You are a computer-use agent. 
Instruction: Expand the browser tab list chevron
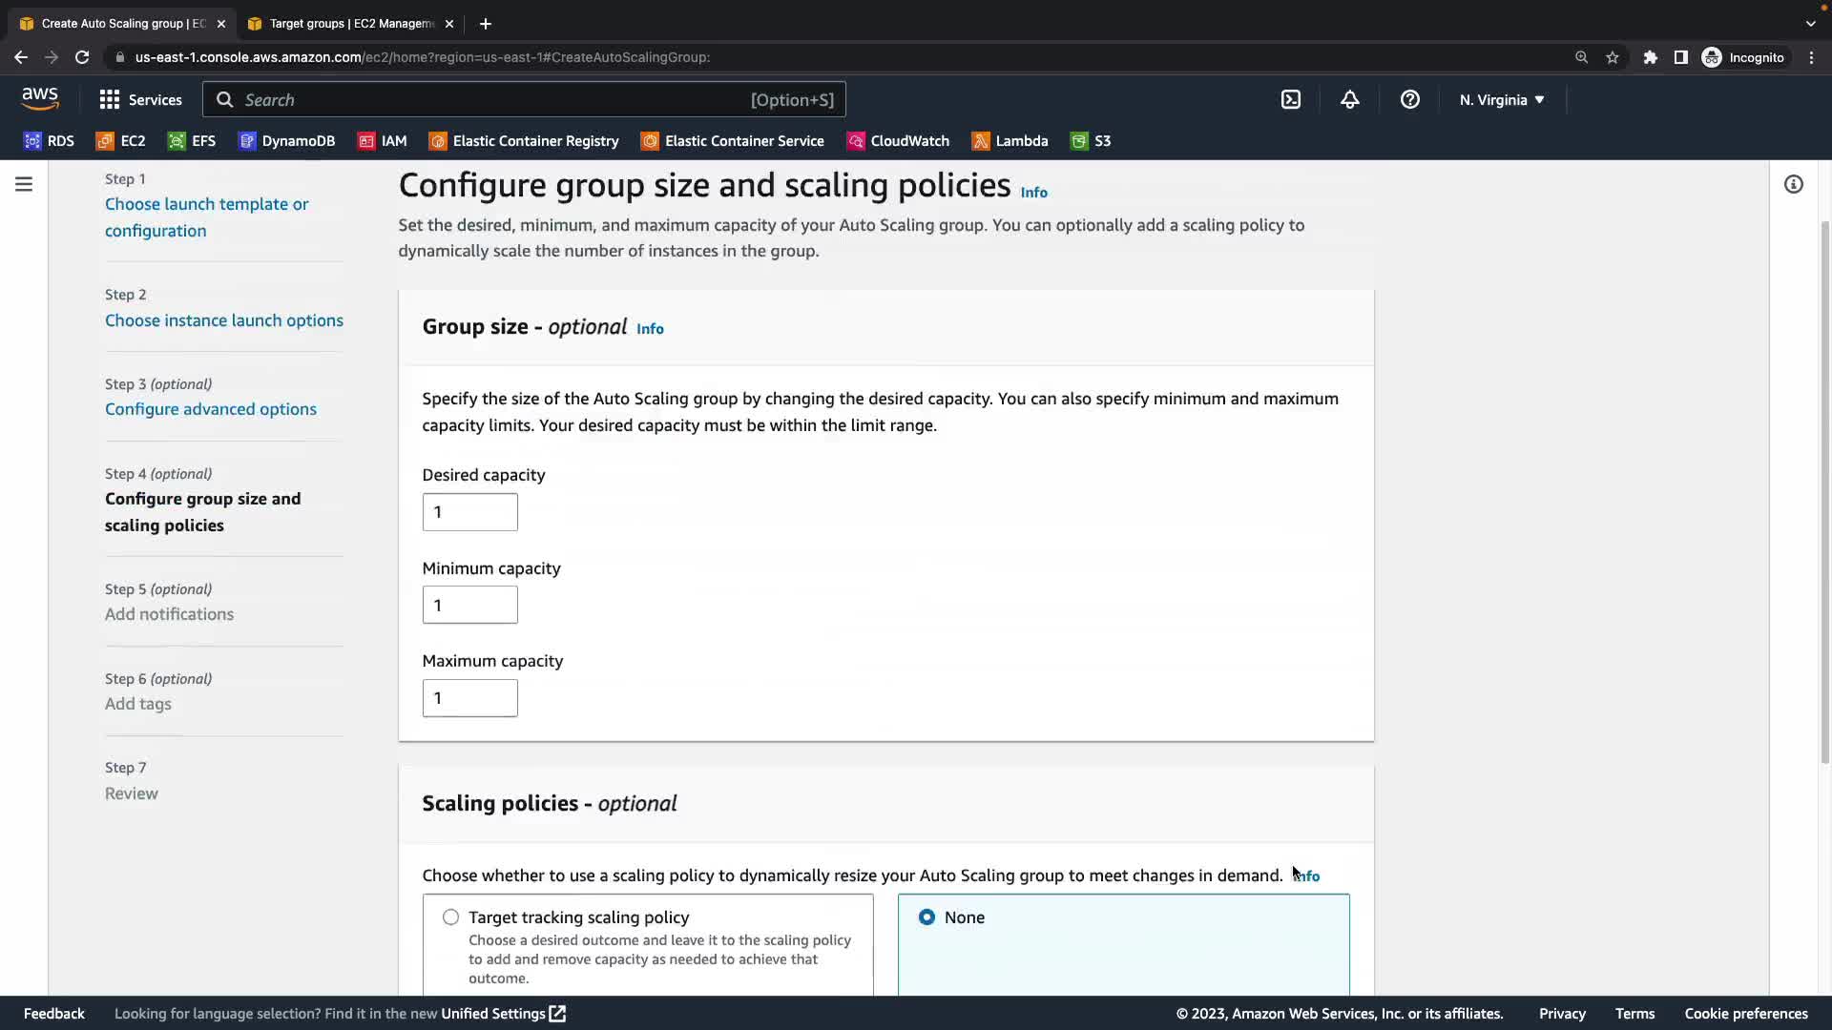[1810, 23]
